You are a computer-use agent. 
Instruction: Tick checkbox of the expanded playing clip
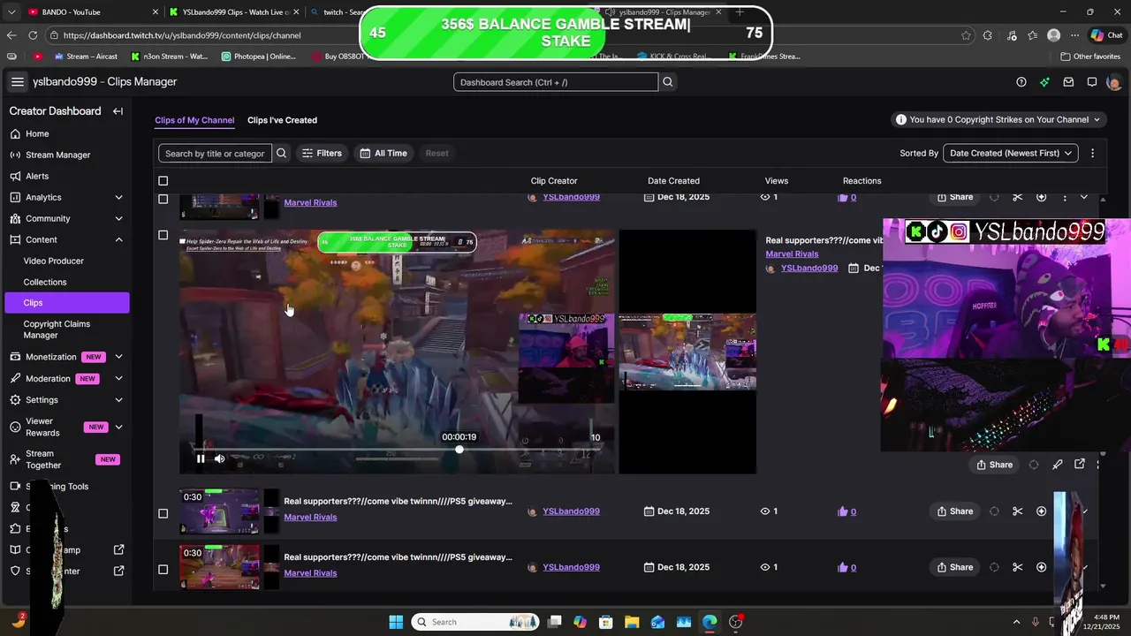pos(163,235)
